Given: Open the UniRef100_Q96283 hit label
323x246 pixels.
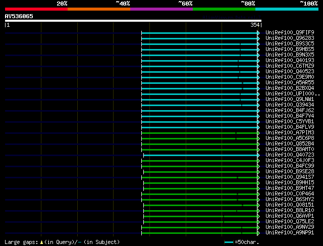Looking at the screenshot, I should point(290,38).
